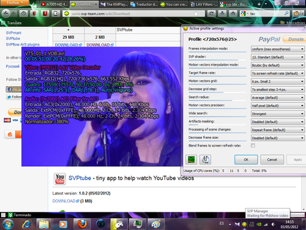Click the SVPtube DOWNLOAD link (3 MB)
306x230 pixels.
[x=65, y=201]
